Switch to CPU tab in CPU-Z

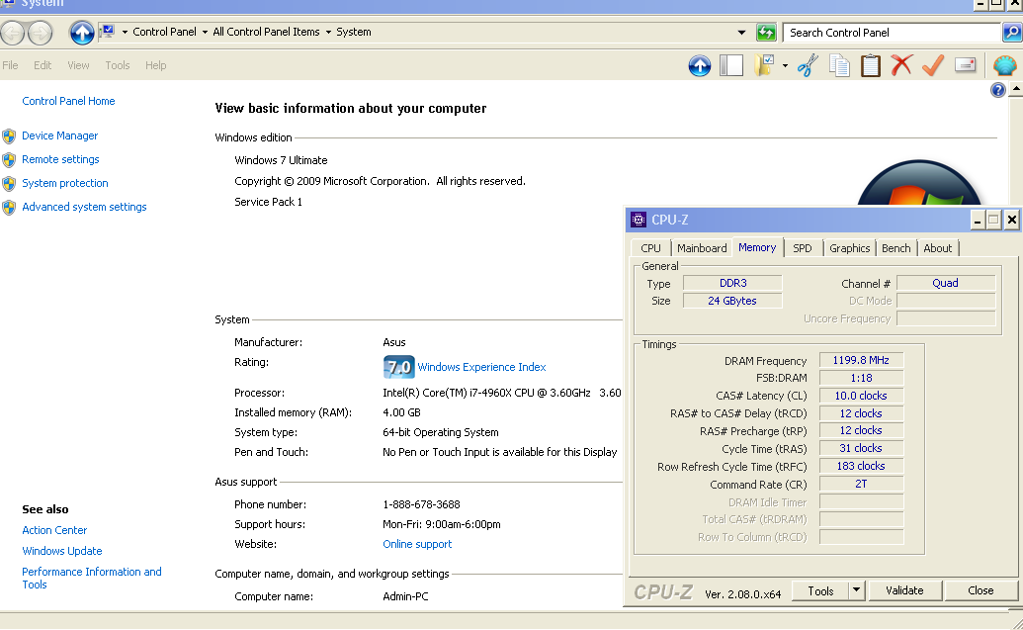point(650,248)
